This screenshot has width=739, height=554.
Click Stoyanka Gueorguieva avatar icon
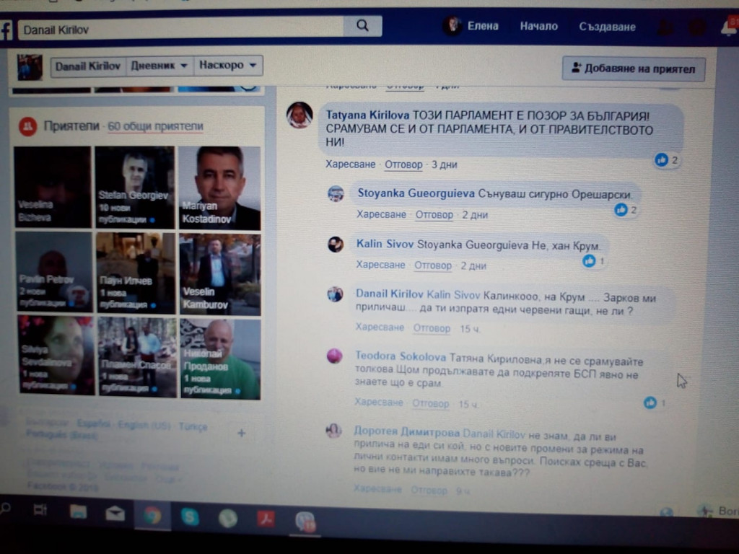coord(336,193)
